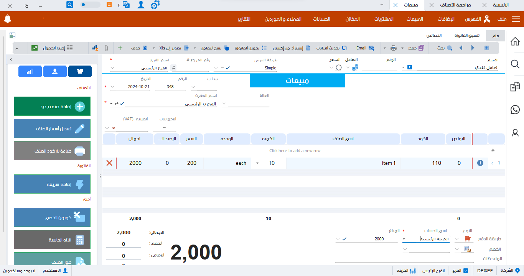Click the Email toolbar button

click(x=365, y=48)
